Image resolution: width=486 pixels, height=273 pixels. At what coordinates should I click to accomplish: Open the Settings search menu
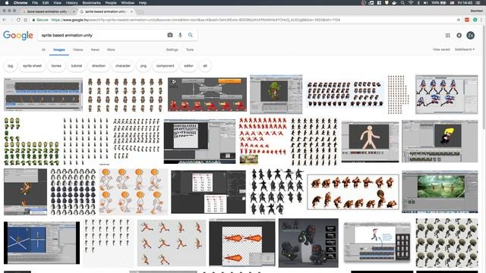pyautogui.click(x=172, y=49)
